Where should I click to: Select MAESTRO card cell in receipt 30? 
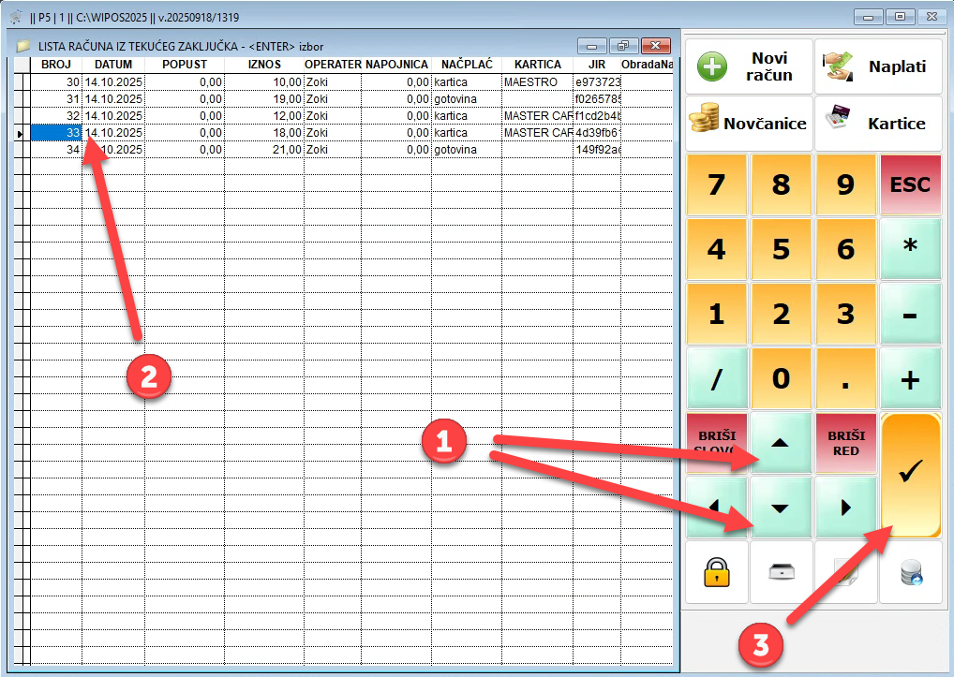[537, 82]
